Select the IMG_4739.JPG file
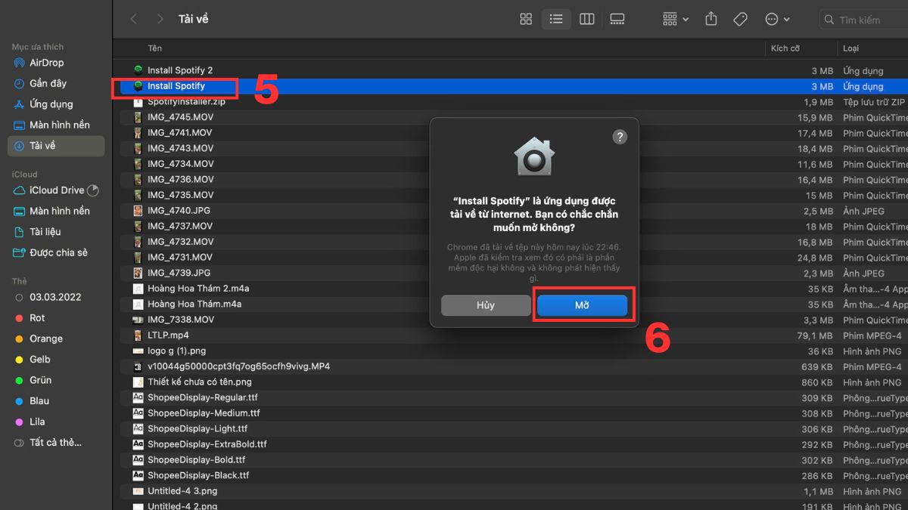 tap(179, 273)
